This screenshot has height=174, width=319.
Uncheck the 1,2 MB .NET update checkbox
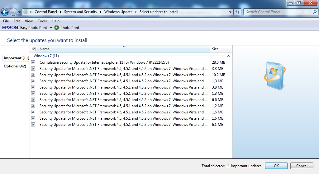(33, 106)
